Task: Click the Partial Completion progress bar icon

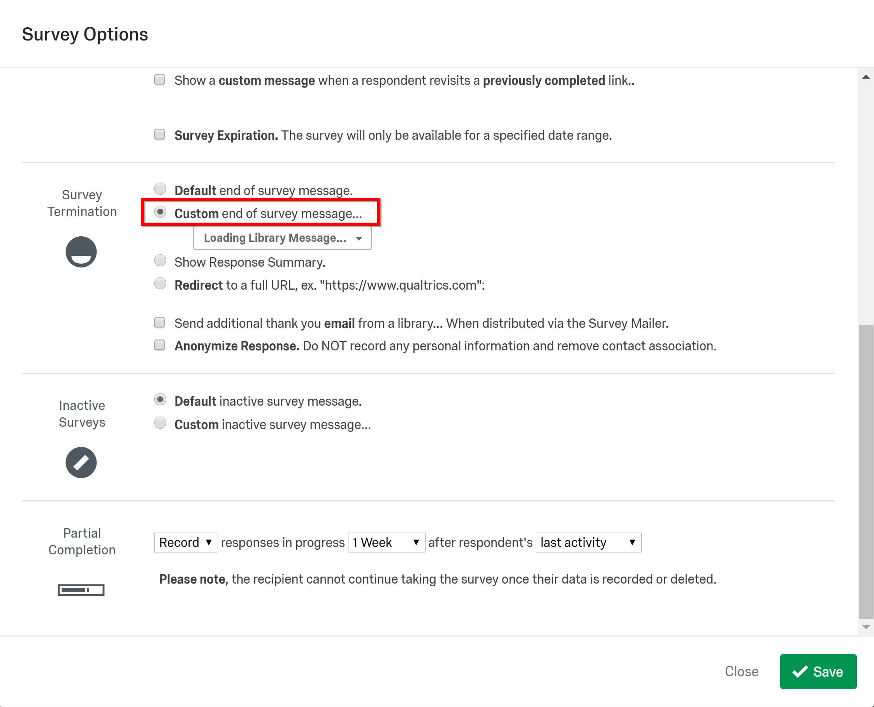Action: (x=81, y=590)
